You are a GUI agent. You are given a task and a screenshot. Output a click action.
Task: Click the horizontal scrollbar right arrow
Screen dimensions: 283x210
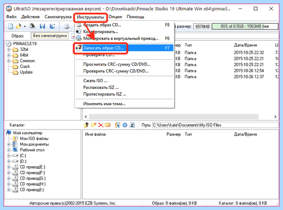click(275, 116)
